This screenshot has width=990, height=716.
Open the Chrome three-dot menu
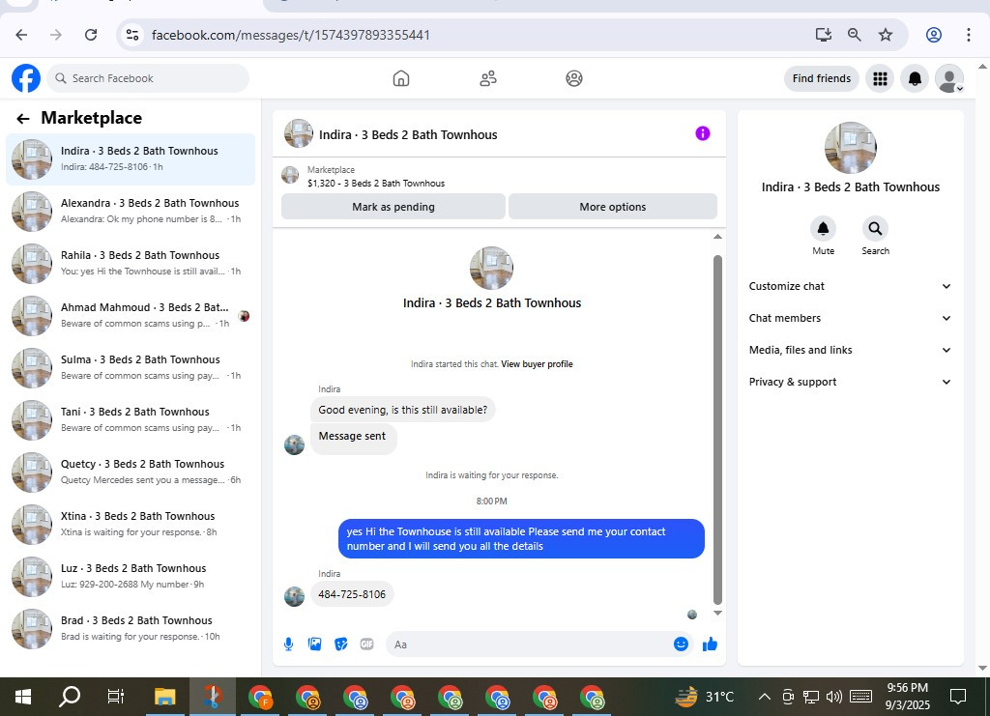[969, 35]
